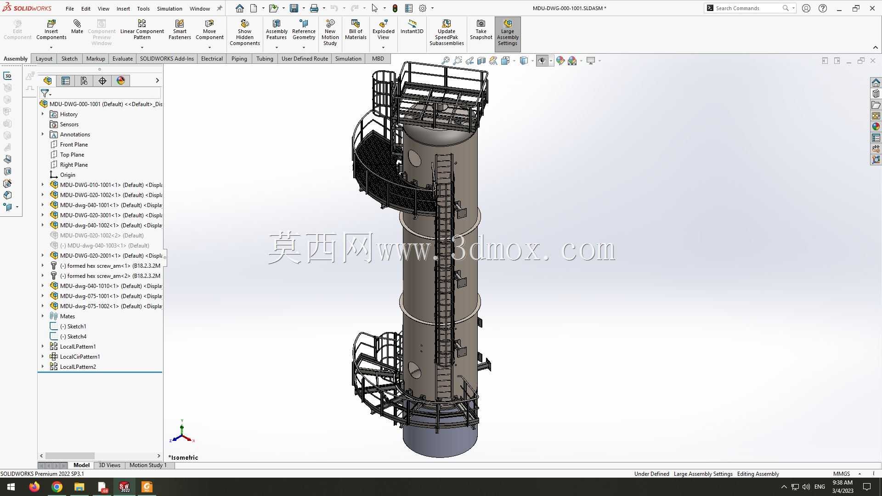Toggle Hide/Show Items visibility in view toolbar
The width and height of the screenshot is (882, 496).
[542, 61]
